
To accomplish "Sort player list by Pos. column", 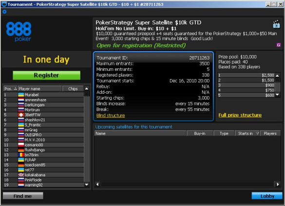I will (x=10, y=89).
